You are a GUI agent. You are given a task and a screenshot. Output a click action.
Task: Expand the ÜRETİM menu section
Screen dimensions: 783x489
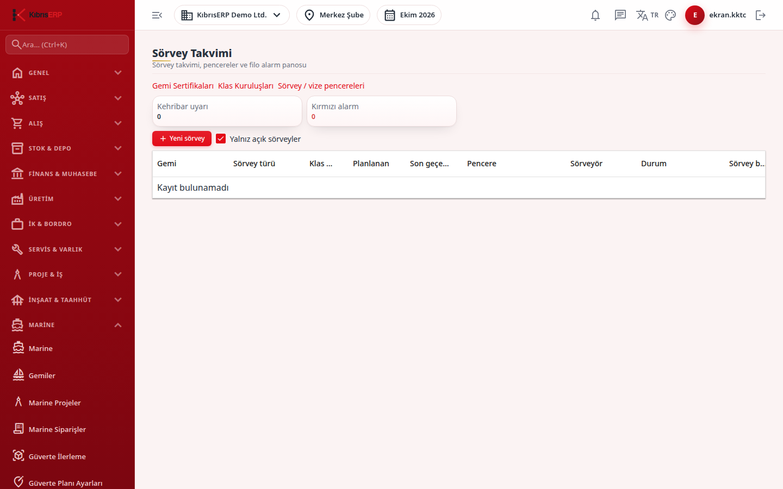pyautogui.click(x=67, y=199)
